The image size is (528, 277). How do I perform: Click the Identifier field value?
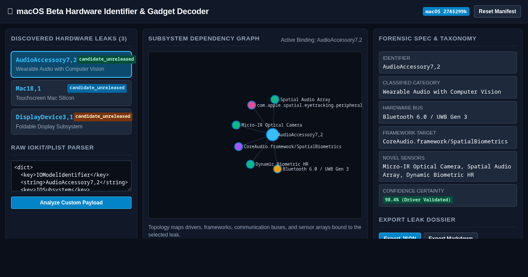(x=411, y=67)
